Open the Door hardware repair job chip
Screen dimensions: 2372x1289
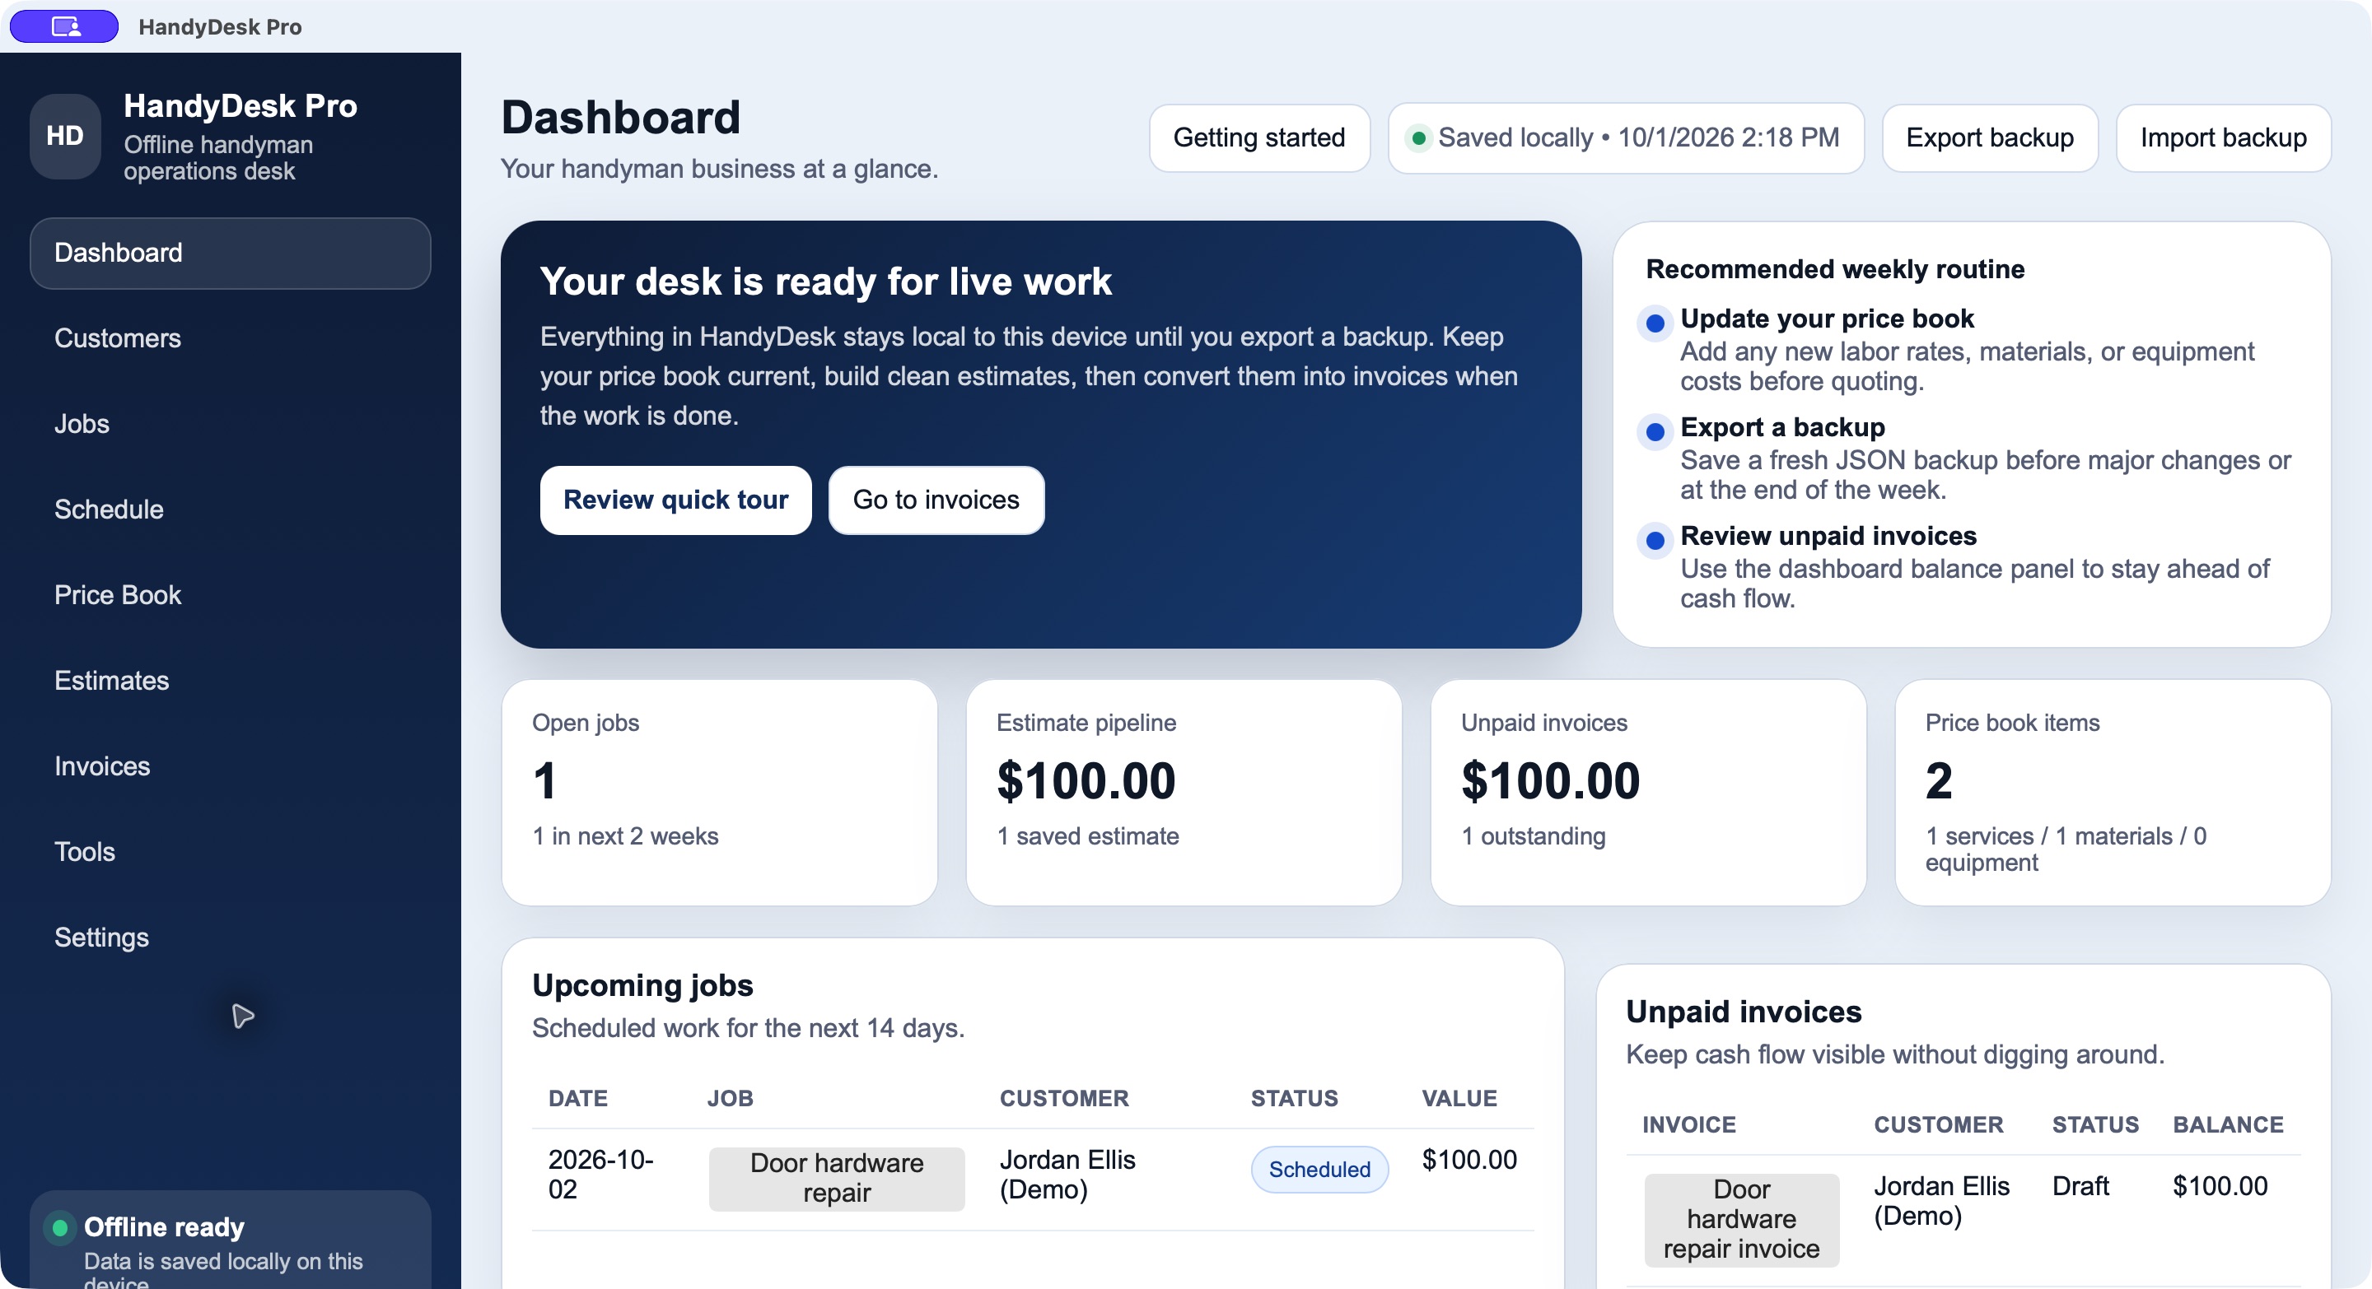(x=836, y=1178)
